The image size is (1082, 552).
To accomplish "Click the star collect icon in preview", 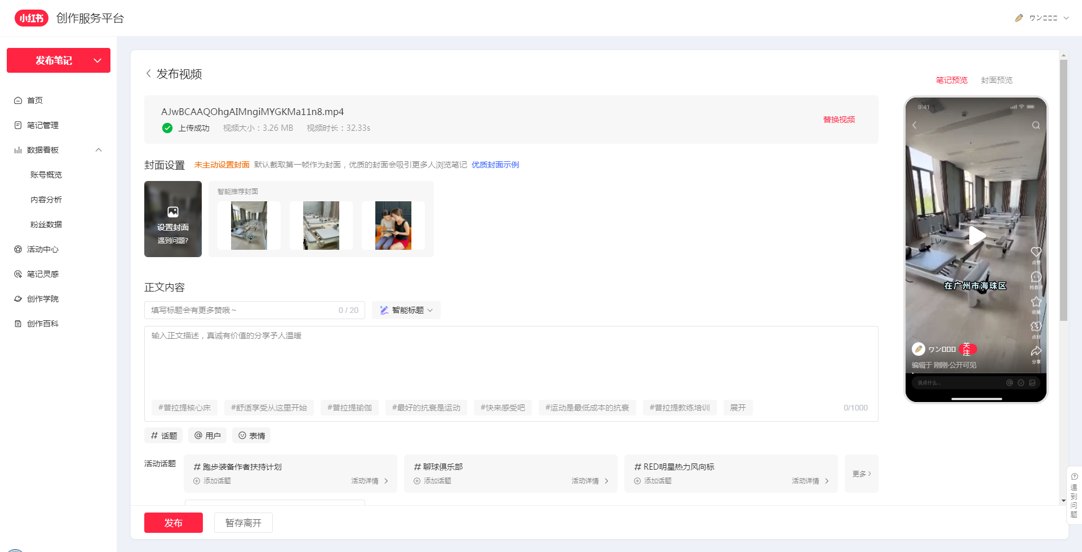I will (1036, 302).
